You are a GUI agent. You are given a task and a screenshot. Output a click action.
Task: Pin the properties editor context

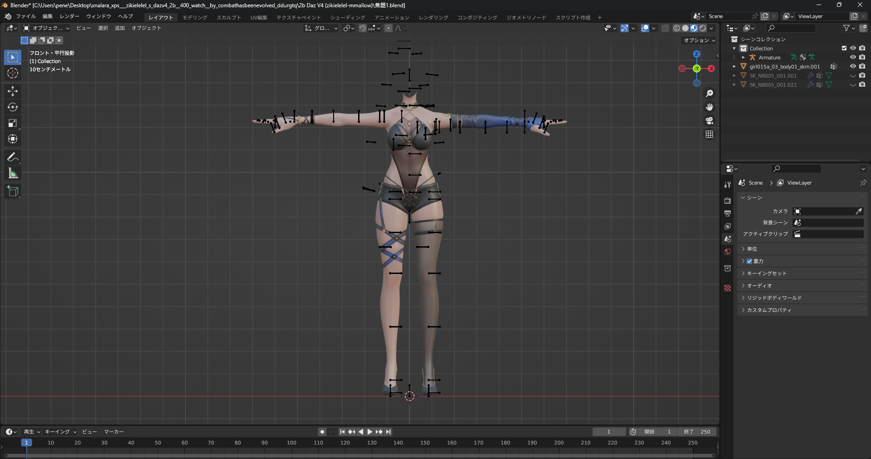coord(863,183)
